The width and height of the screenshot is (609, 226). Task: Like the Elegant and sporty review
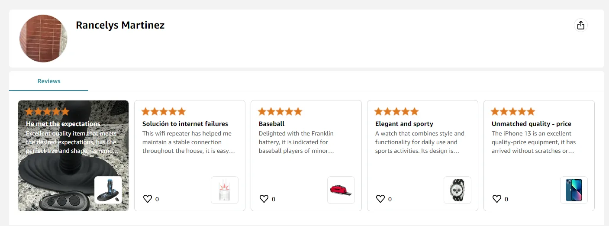click(380, 199)
